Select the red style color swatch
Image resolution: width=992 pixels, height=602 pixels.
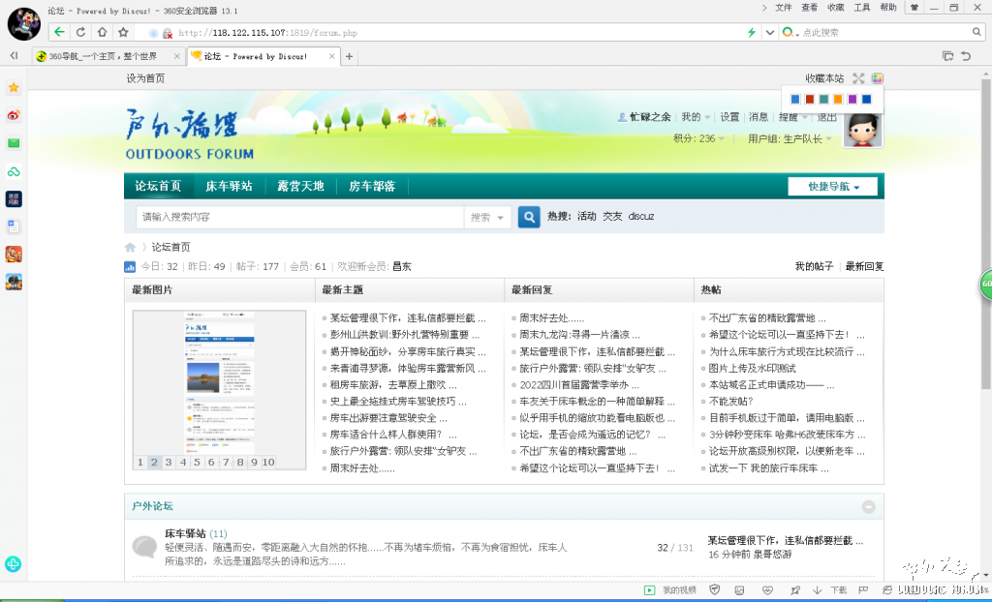[809, 100]
